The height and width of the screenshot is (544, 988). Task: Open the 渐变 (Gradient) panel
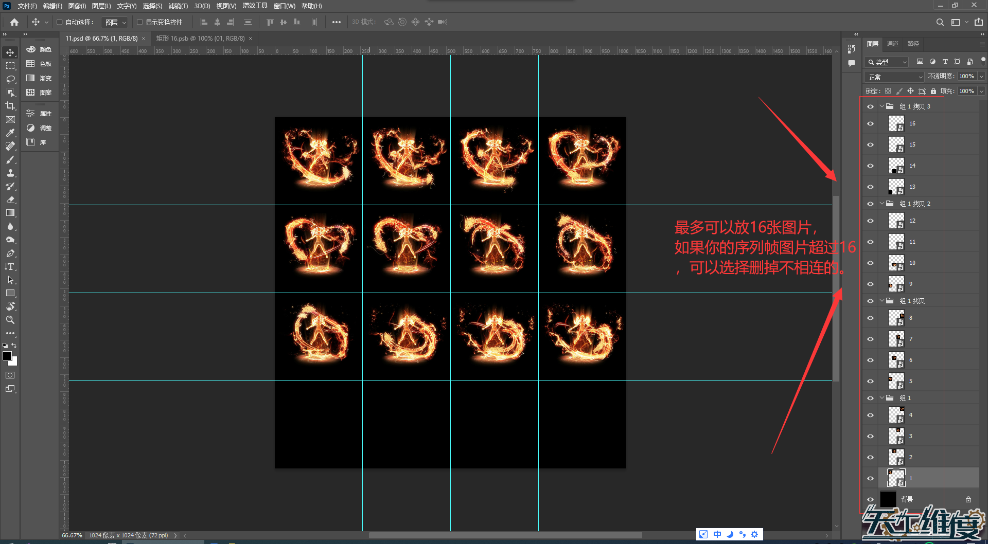tap(39, 78)
